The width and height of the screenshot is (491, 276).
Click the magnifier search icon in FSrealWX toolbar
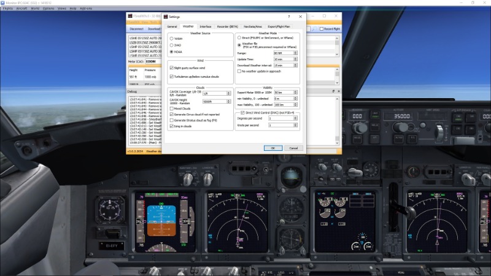[314, 29]
